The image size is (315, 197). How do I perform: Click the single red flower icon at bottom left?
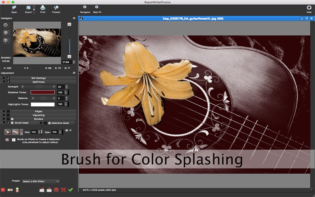click(3, 190)
